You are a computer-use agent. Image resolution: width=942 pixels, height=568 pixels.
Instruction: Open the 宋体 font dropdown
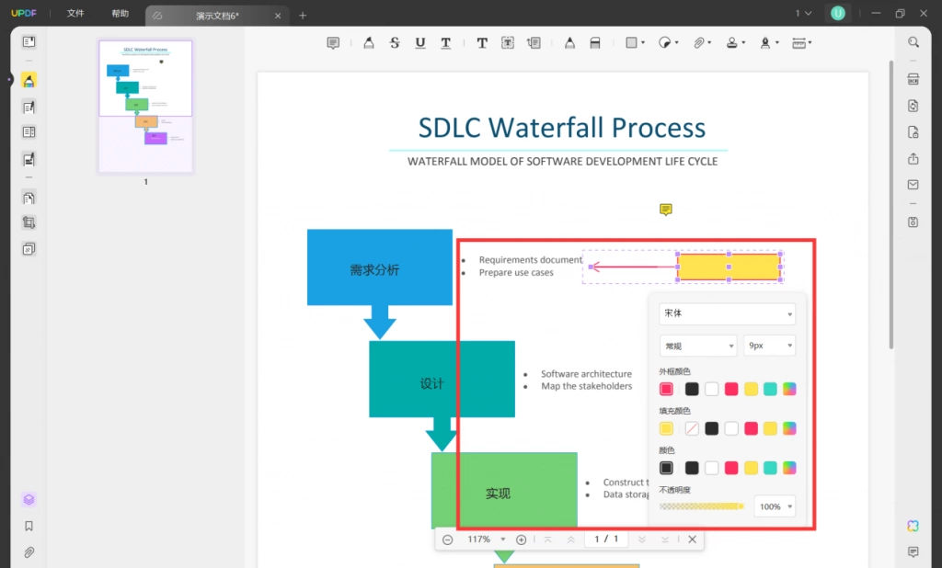coord(727,313)
